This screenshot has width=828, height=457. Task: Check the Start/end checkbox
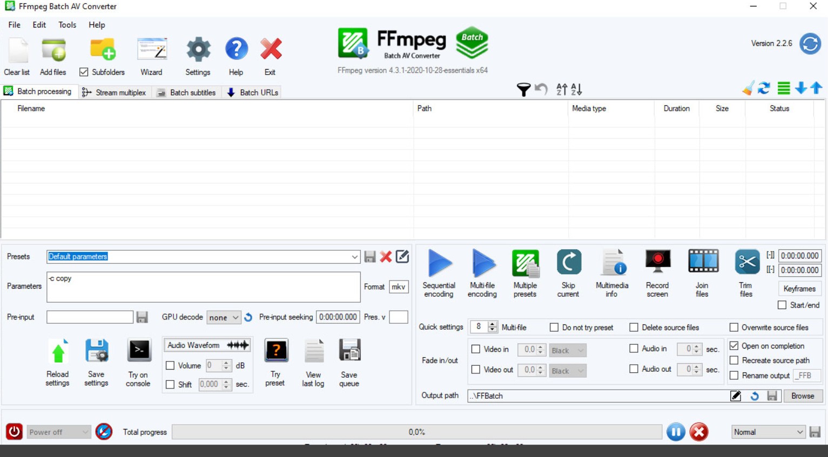(782, 305)
